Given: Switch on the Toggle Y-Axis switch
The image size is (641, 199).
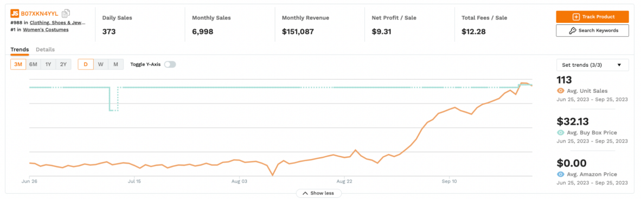Looking at the screenshot, I should click(170, 64).
